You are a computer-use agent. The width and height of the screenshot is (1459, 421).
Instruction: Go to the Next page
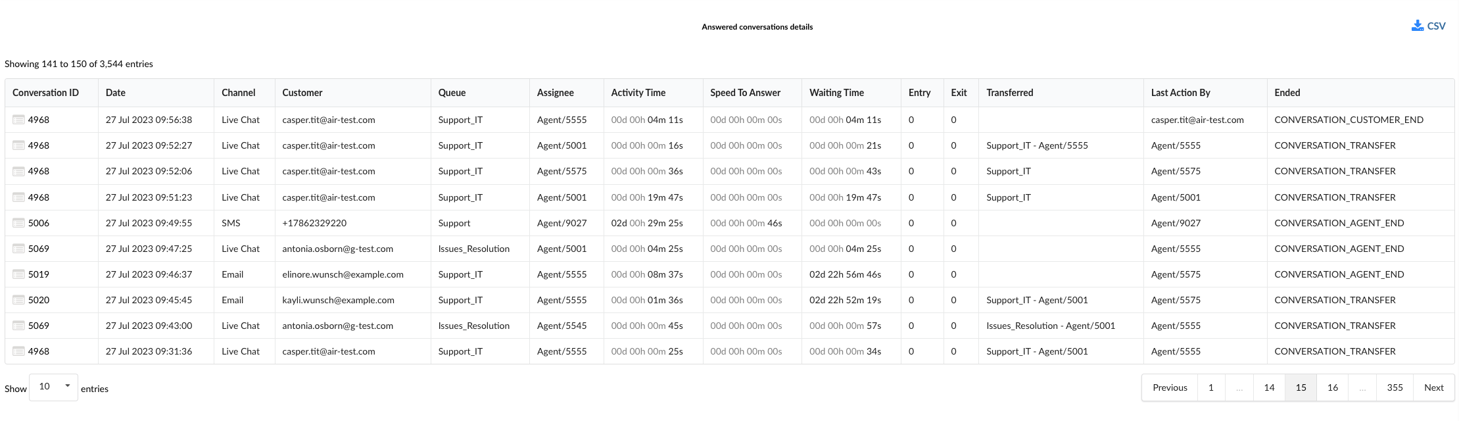coord(1433,387)
